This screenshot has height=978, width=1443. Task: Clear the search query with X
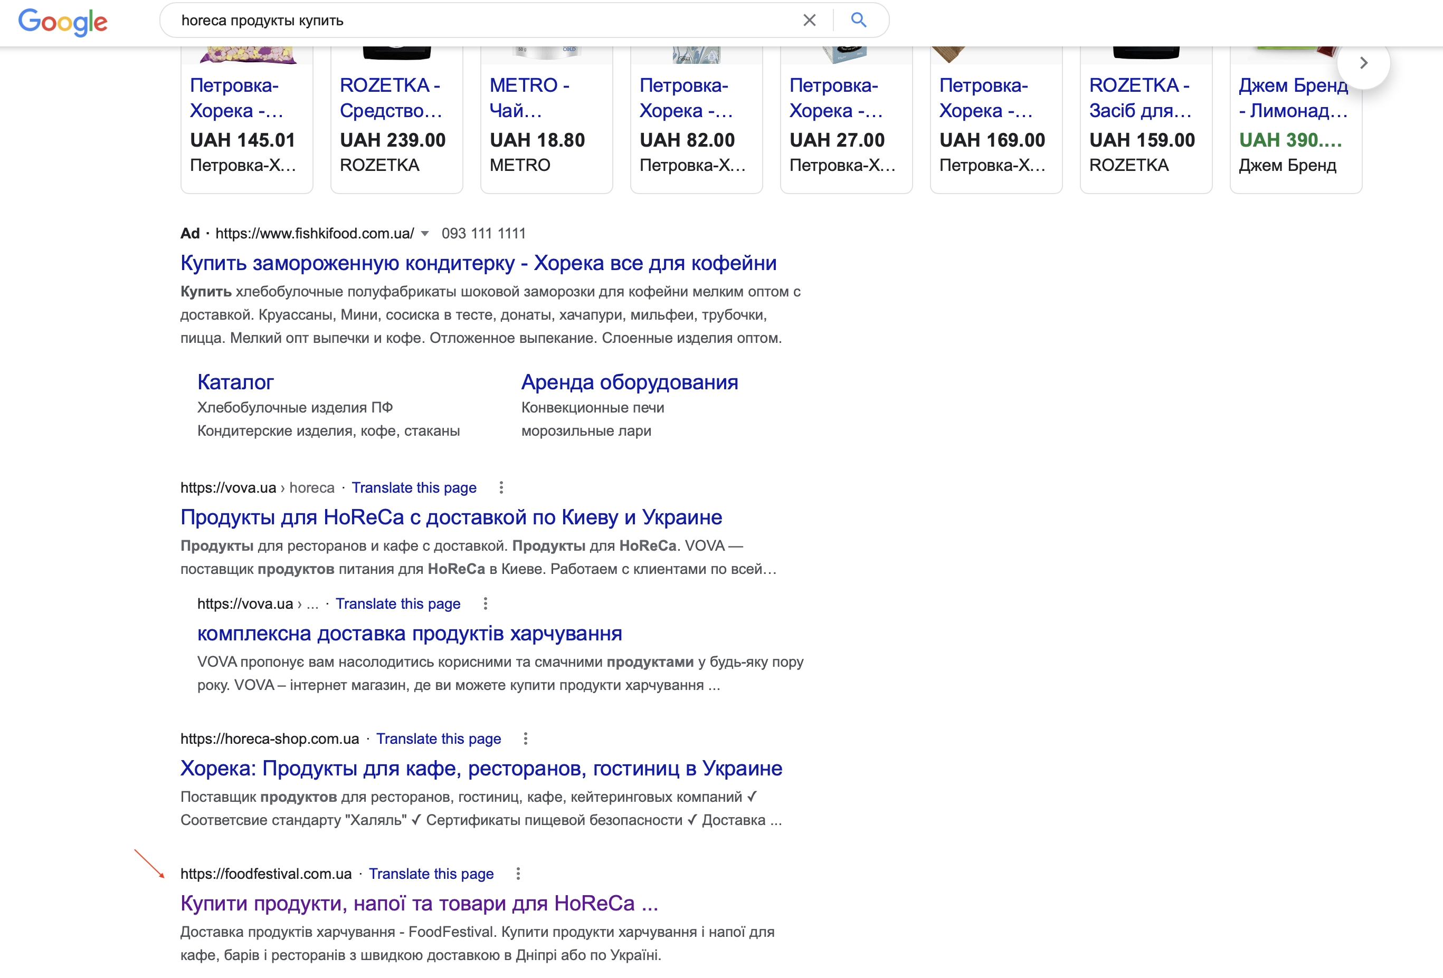pos(809,21)
